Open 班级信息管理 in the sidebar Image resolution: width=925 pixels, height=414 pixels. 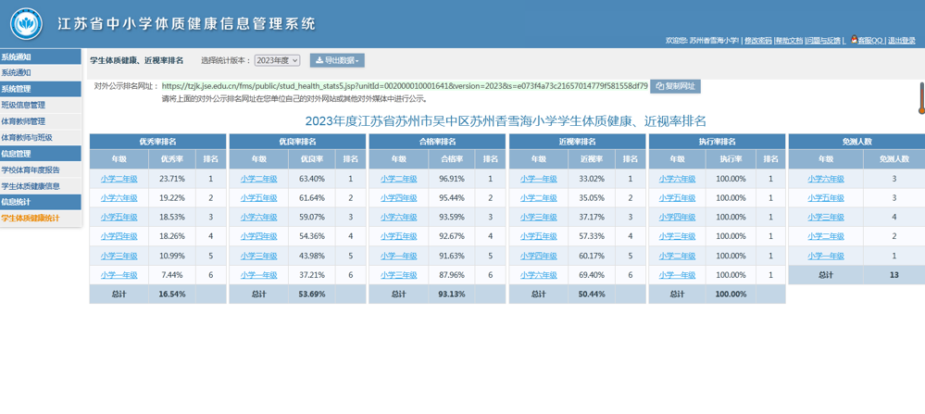pos(41,105)
